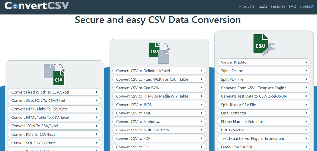Click the Secure and easy CSV Data Conversion heading

[158, 20]
